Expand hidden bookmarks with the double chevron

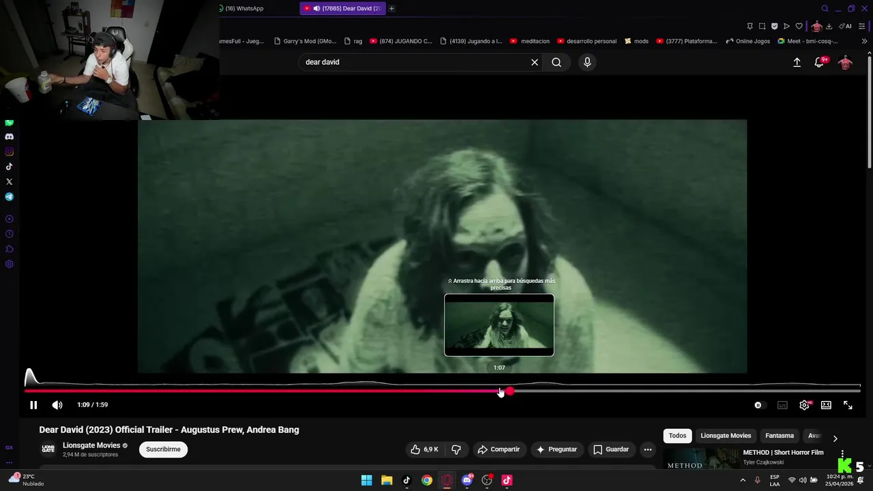tap(864, 41)
